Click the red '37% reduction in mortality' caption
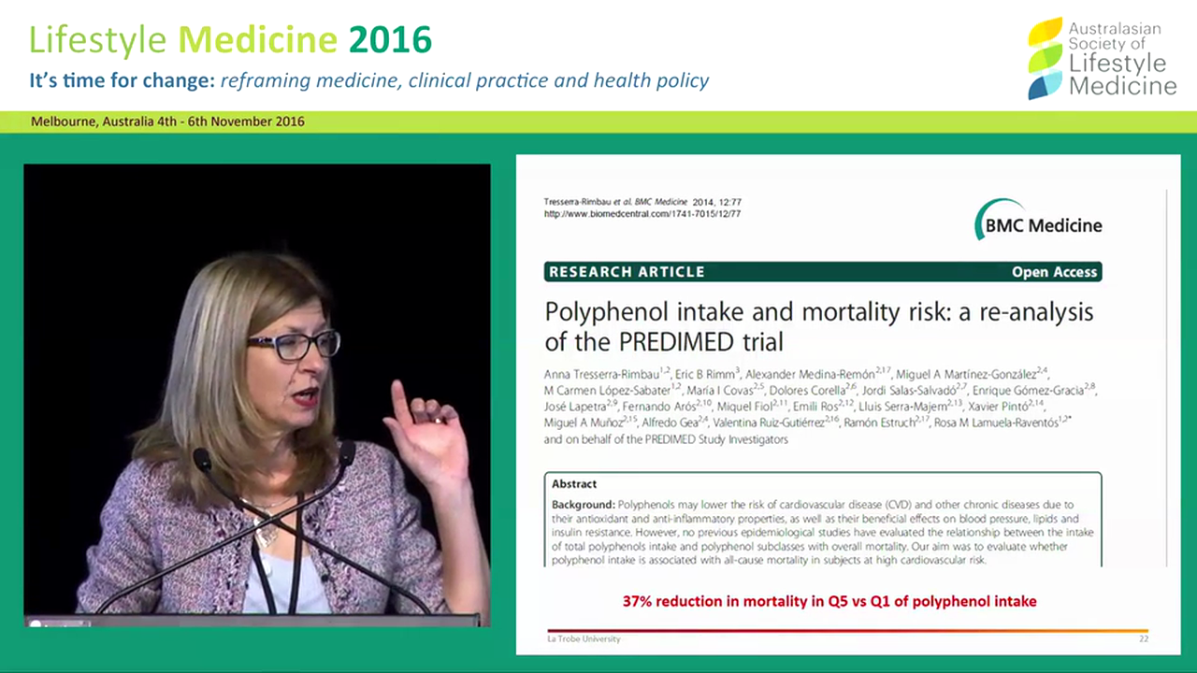Screen dimensions: 1197x673 829,601
